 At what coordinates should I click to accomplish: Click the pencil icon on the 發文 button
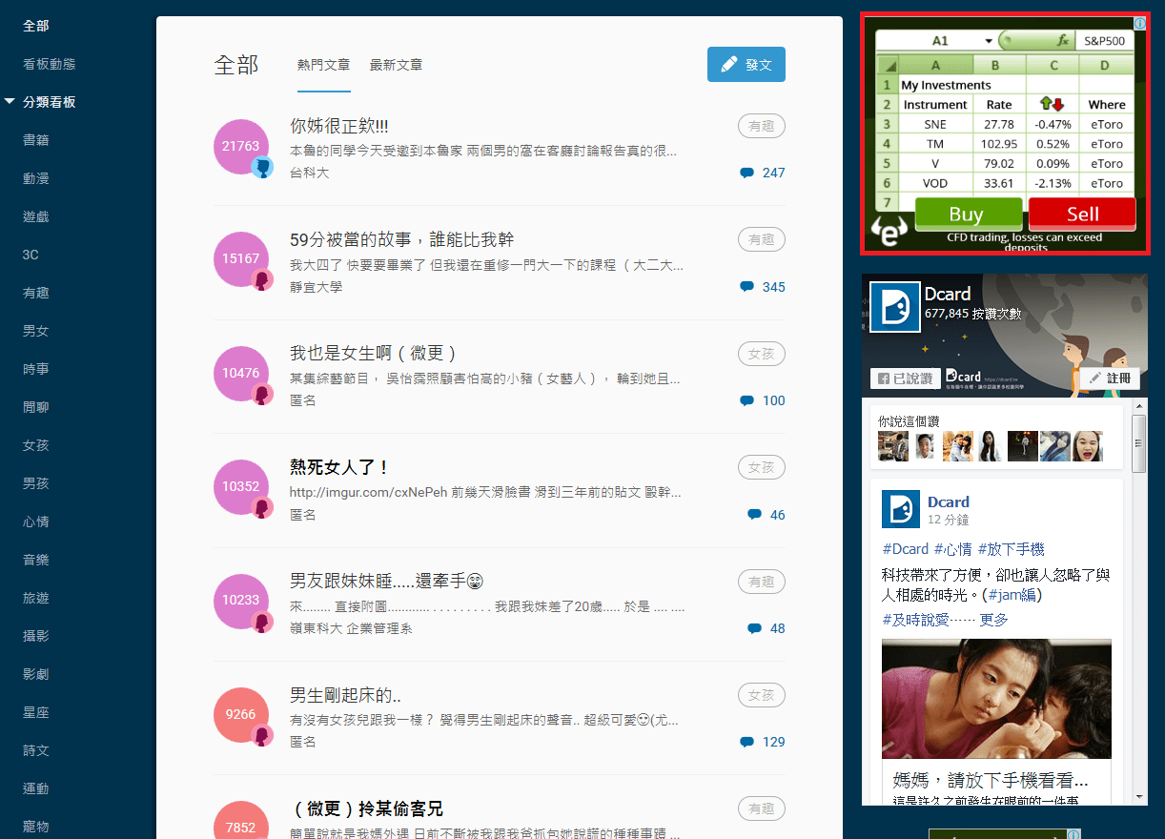pos(729,64)
